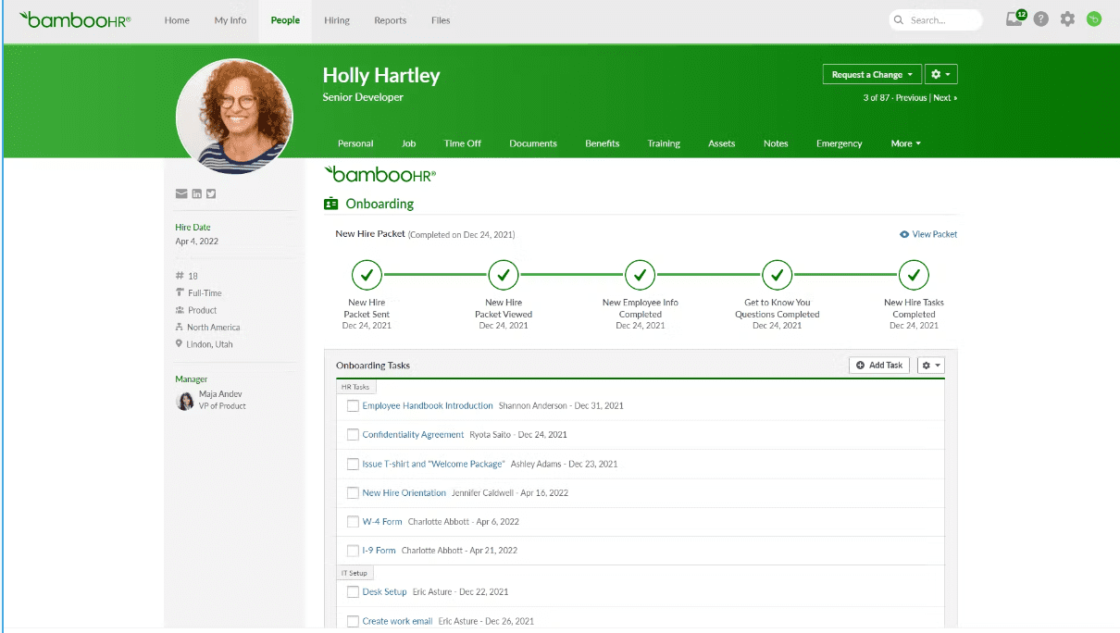Click the email envelope icon under the photo
This screenshot has width=1120, height=633.
pos(181,193)
